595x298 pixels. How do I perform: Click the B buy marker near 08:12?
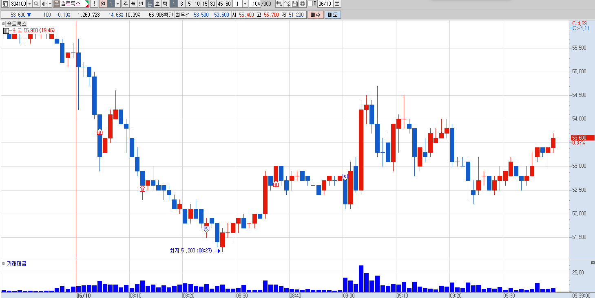[x=142, y=189]
